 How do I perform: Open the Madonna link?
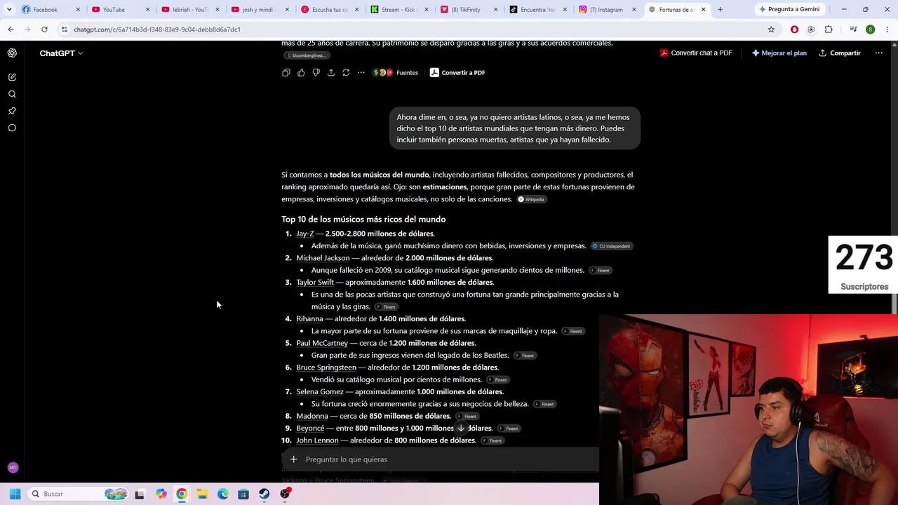click(312, 416)
